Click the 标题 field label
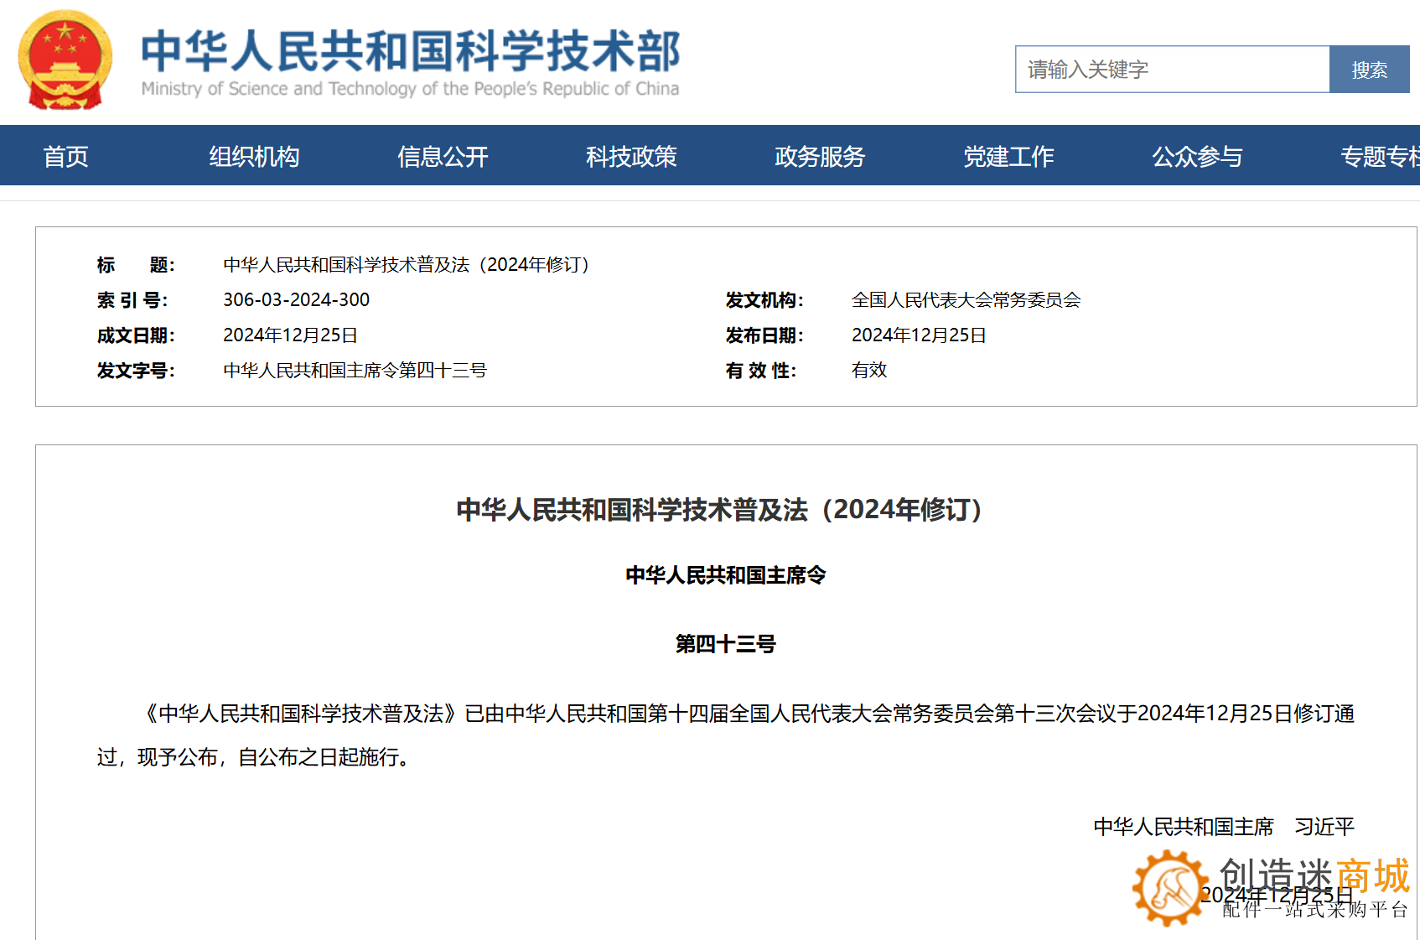The height and width of the screenshot is (940, 1420). 136,265
